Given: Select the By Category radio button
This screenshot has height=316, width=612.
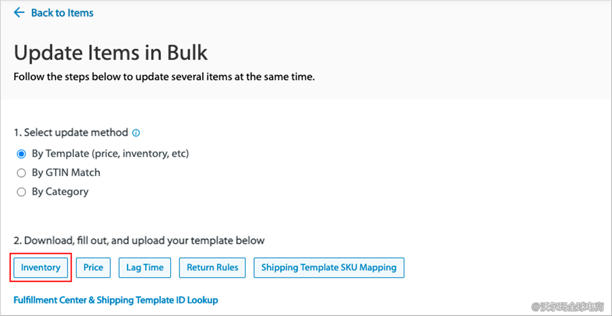Looking at the screenshot, I should pyautogui.click(x=21, y=192).
